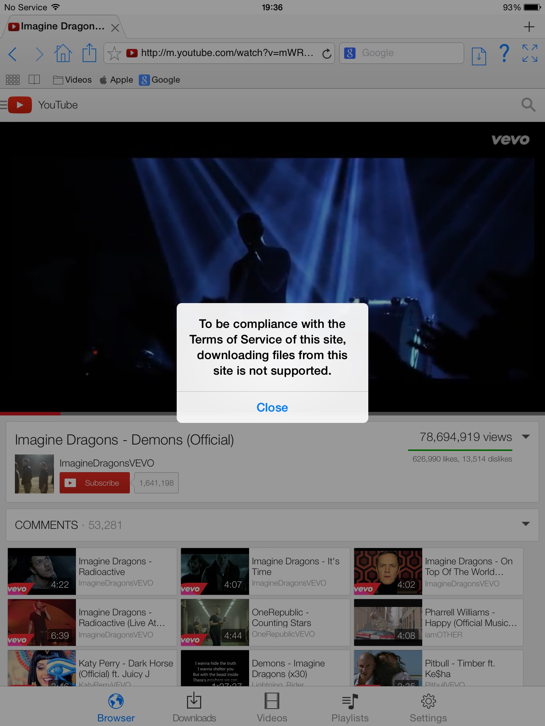Viewport: 545px width, 726px height.
Task: Go back with the browser back arrow
Action: 13,54
